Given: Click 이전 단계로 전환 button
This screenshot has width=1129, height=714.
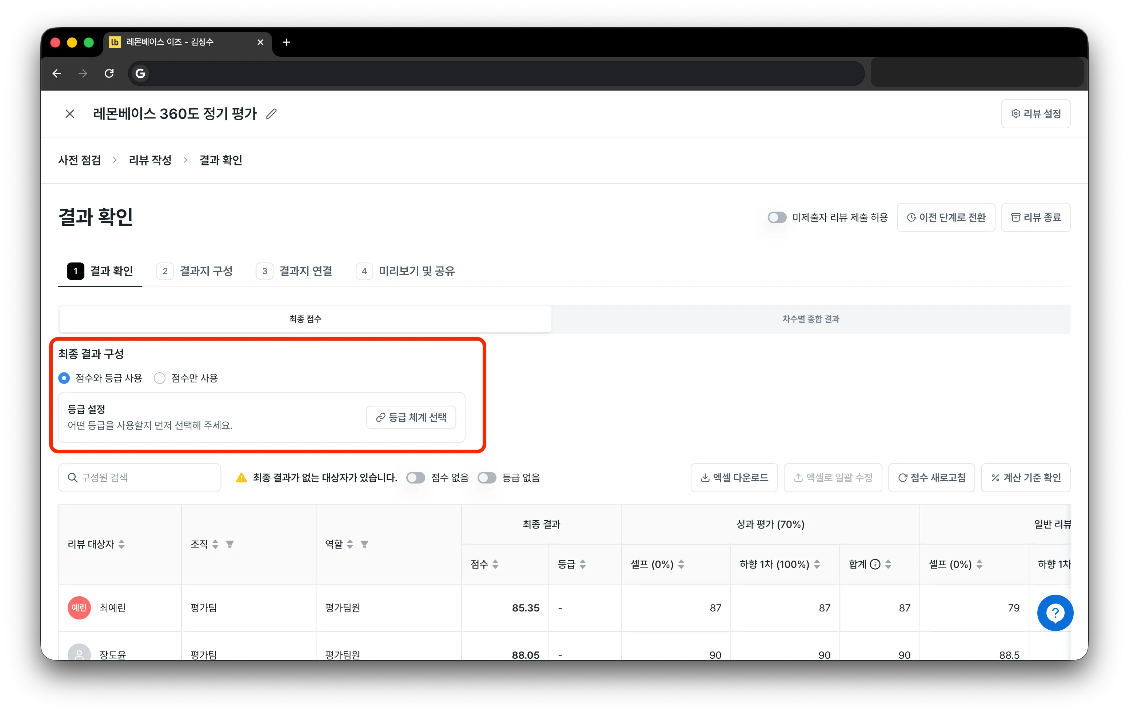Looking at the screenshot, I should [946, 217].
